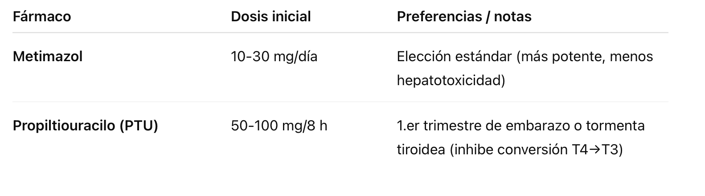The width and height of the screenshot is (705, 196).
Task: Select the Propiltiouracilo (PTU) cell
Action: tap(86, 126)
